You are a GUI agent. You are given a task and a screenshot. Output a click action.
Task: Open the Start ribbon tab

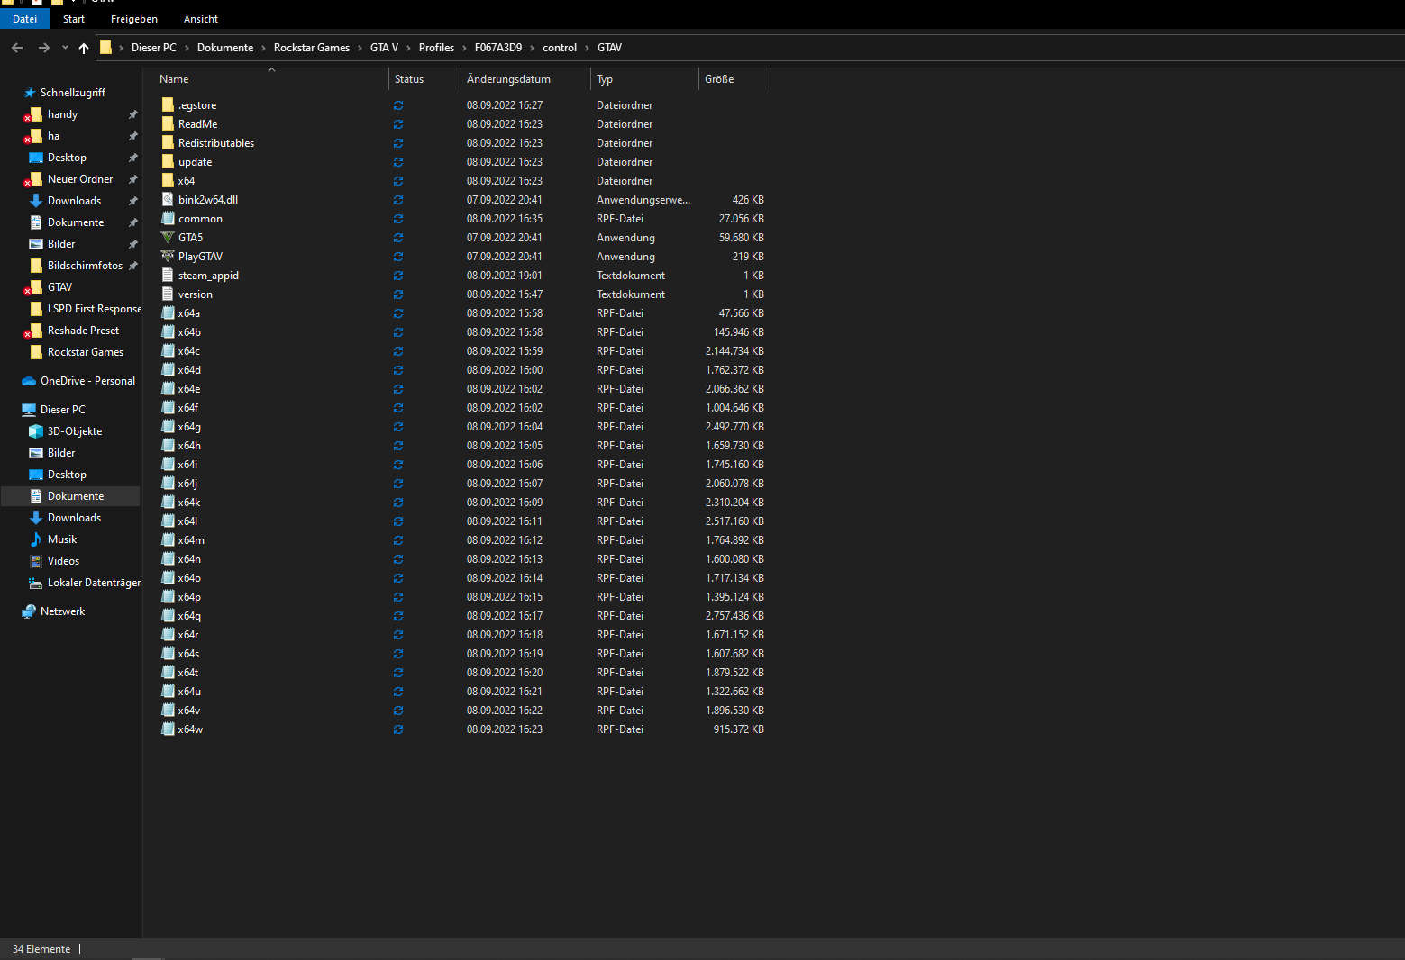click(x=74, y=19)
